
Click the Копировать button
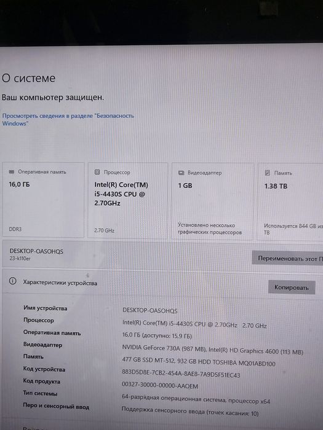pyautogui.click(x=292, y=287)
